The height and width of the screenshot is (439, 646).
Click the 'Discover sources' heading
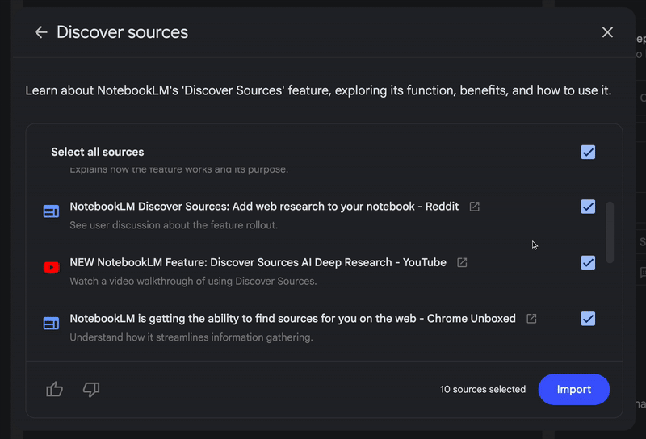point(122,32)
